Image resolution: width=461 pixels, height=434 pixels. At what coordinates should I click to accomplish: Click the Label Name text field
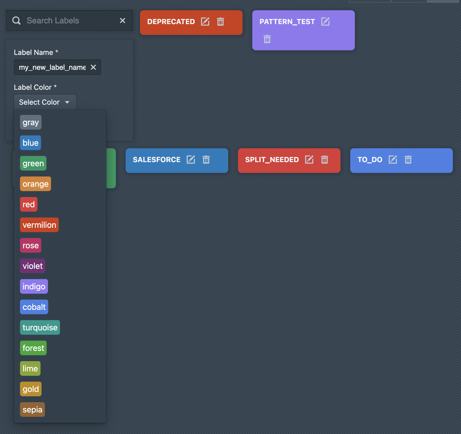(x=53, y=67)
